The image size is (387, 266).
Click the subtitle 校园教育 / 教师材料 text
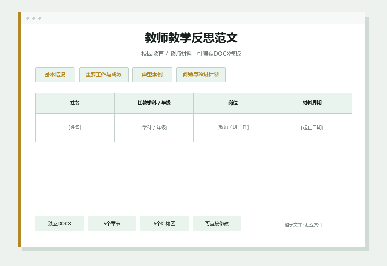(166, 54)
